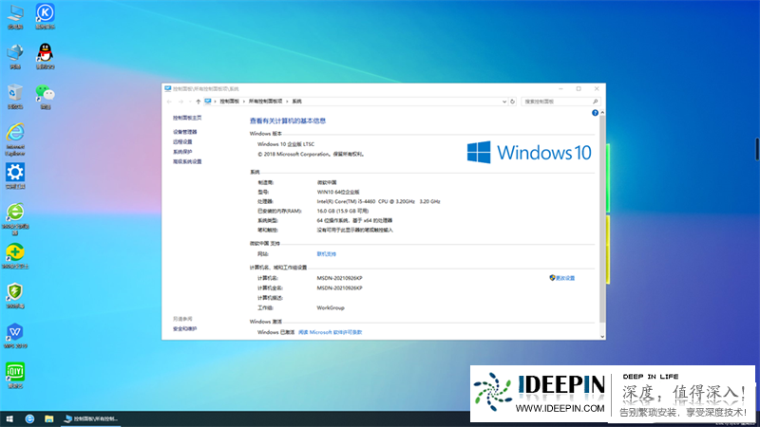This screenshot has height=427, width=760.
Task: Click the Windows 10 企业版 LTSC text
Action: pos(286,144)
